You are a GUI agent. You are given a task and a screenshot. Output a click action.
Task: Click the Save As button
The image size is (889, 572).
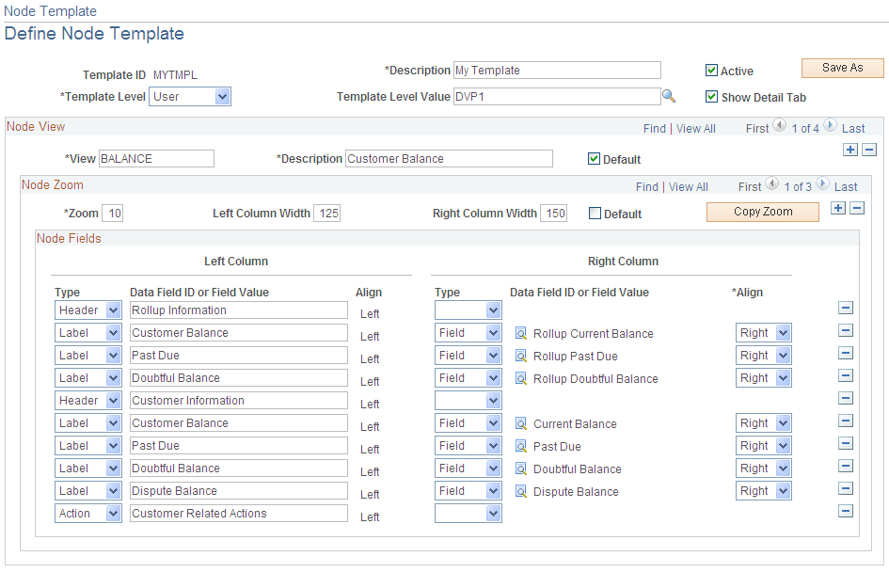pos(842,68)
